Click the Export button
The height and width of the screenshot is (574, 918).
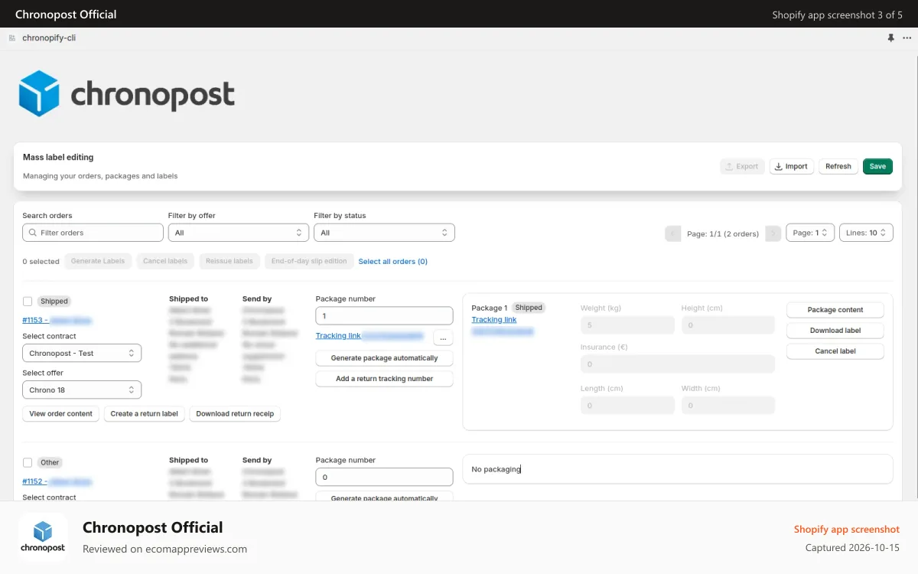(742, 166)
